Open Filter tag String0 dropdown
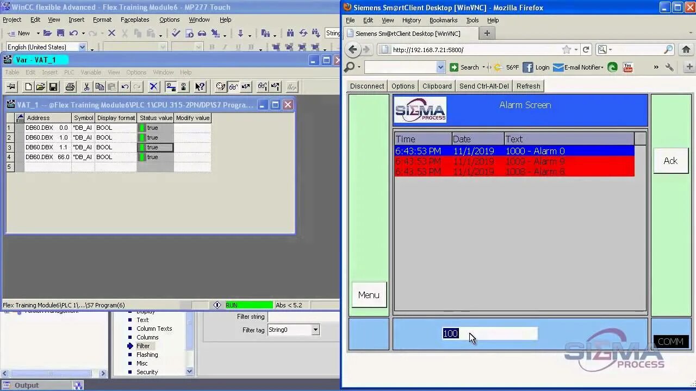The height and width of the screenshot is (391, 696). [x=315, y=330]
